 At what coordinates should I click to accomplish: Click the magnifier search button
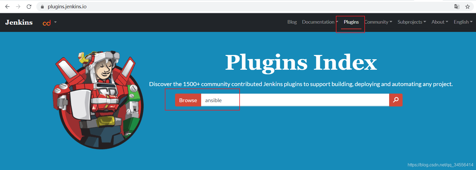tap(396, 100)
